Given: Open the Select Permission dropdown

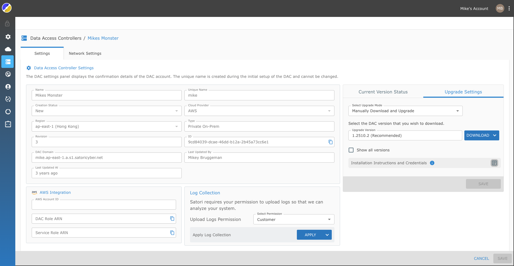Looking at the screenshot, I should pyautogui.click(x=294, y=219).
